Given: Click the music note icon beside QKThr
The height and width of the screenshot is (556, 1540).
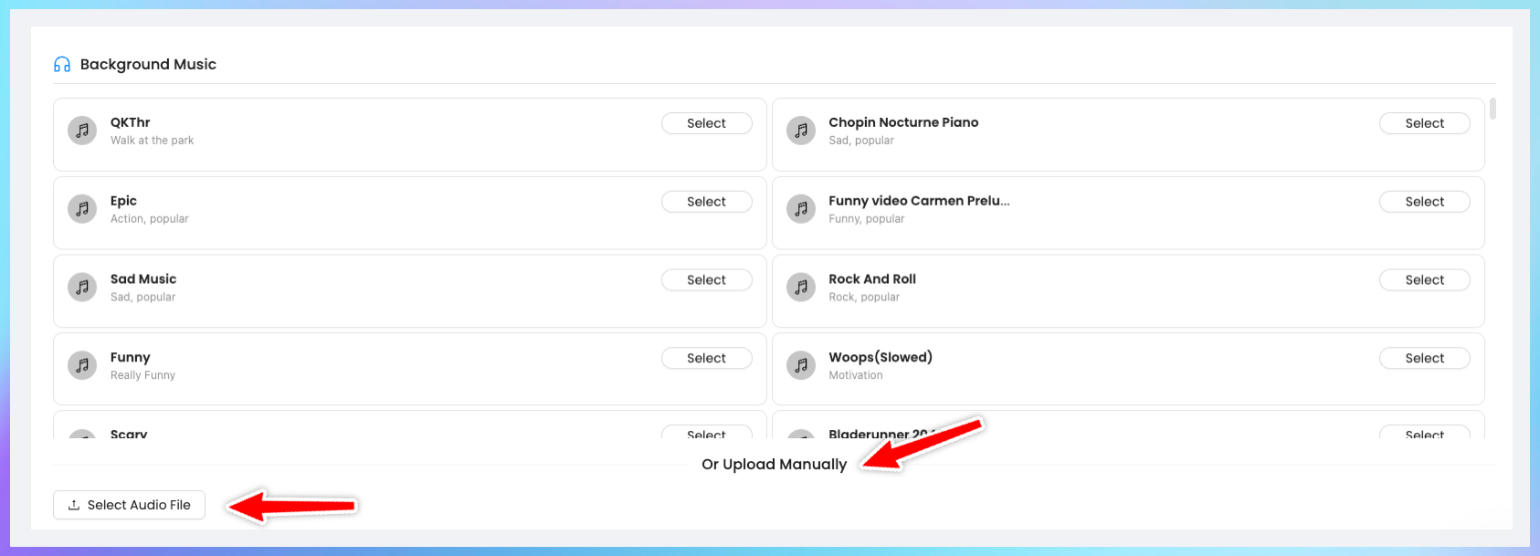Looking at the screenshot, I should [82, 131].
